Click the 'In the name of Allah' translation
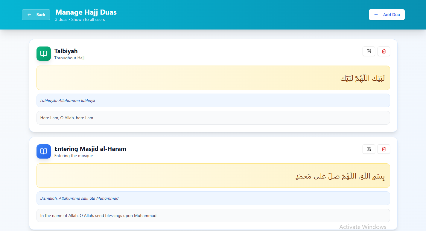Viewport: 426px width, 231px height. pyautogui.click(x=213, y=216)
